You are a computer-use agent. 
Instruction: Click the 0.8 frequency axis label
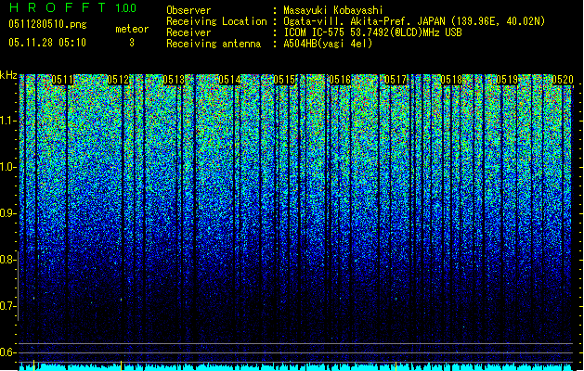click(7, 260)
